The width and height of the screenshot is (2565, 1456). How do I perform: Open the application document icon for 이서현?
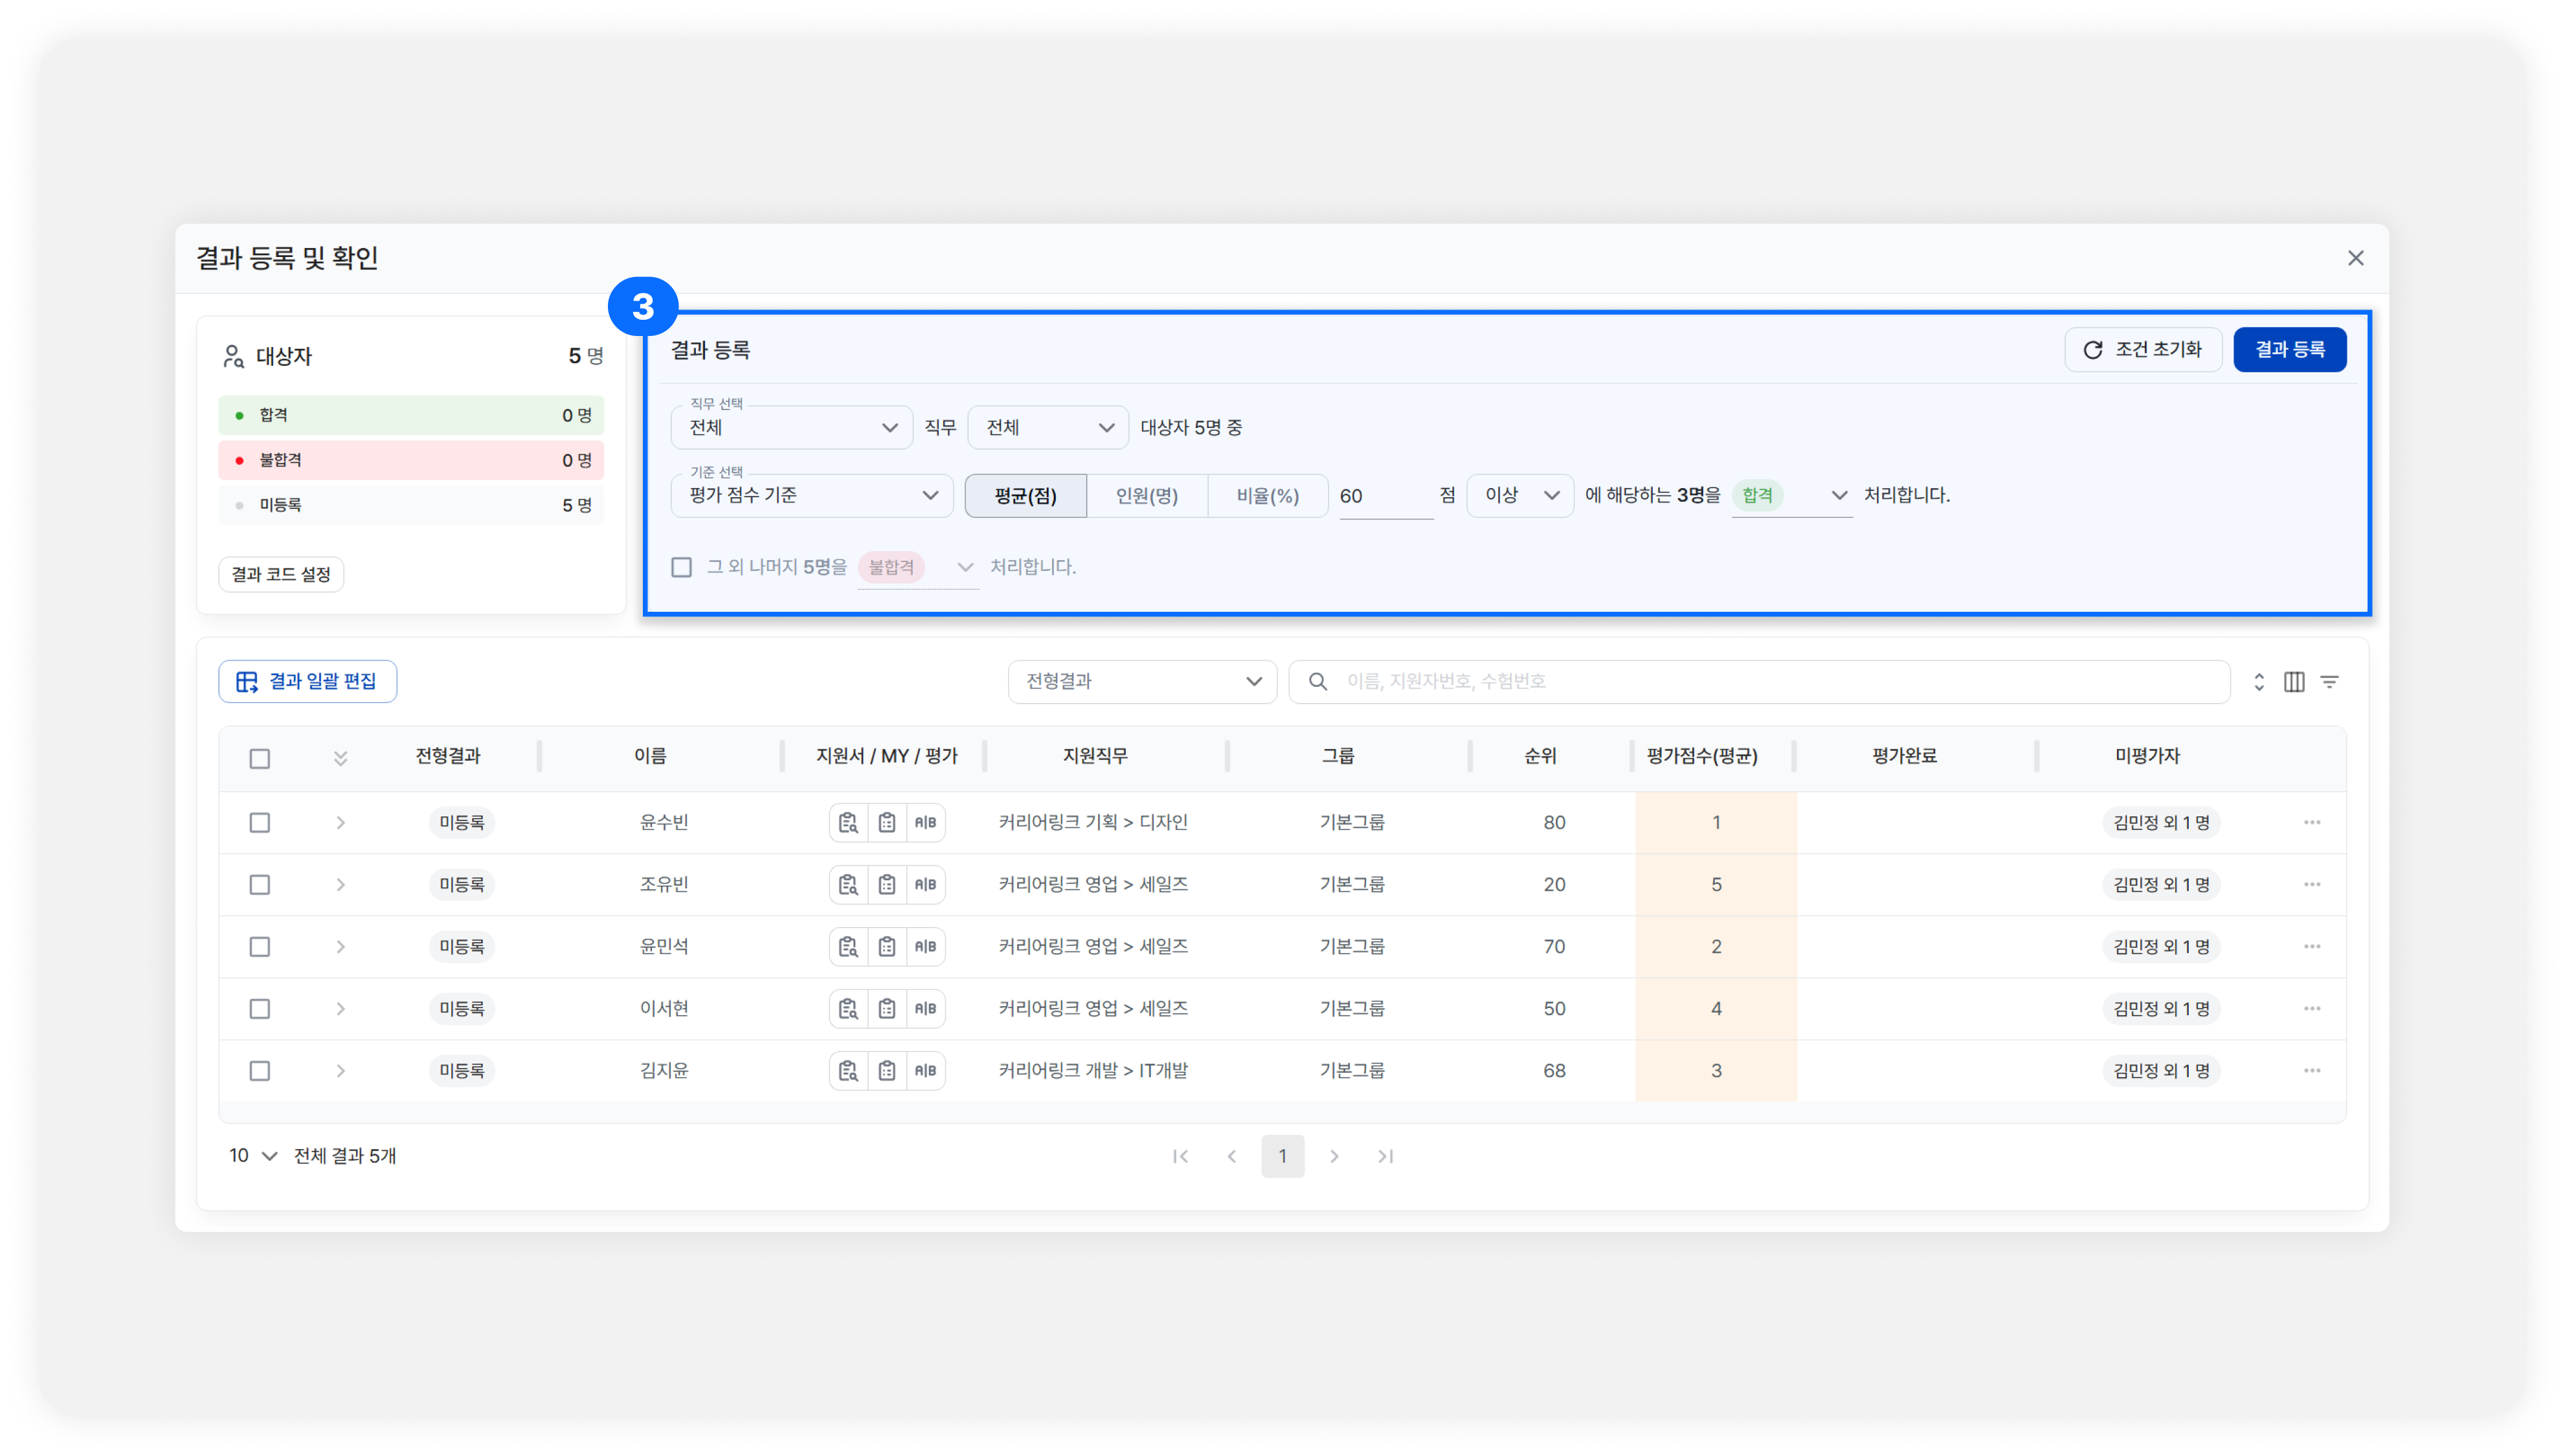pos(848,1008)
